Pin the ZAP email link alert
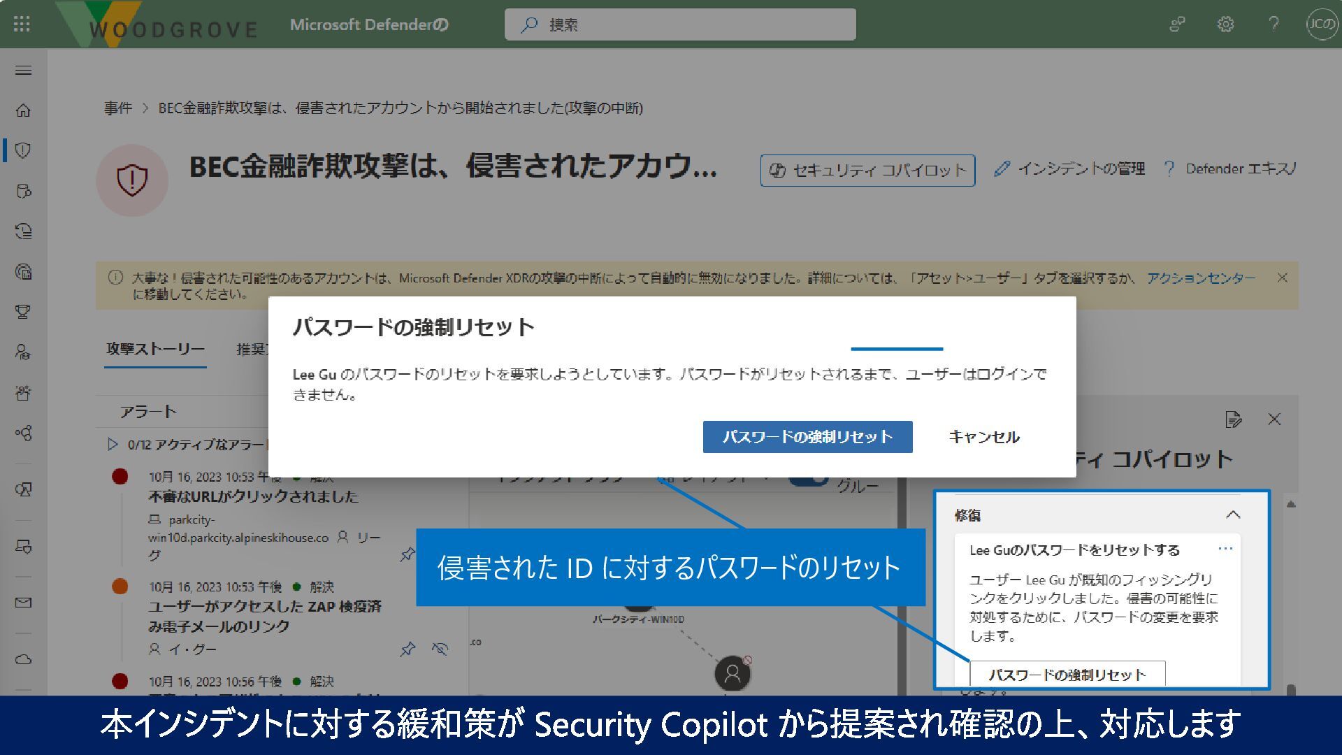1342x755 pixels. point(407,649)
